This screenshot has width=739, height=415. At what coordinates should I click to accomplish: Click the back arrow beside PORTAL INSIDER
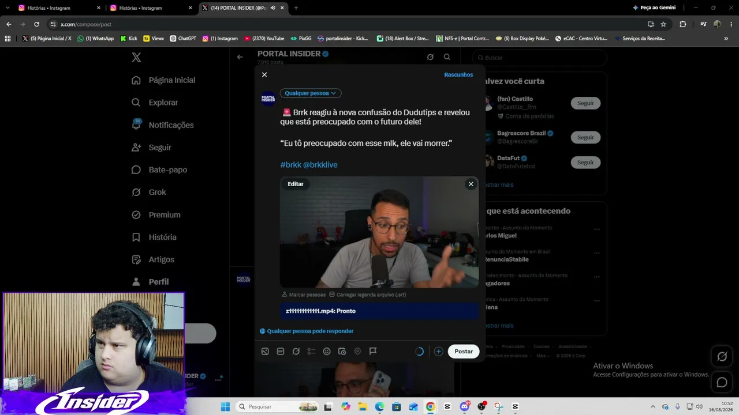[x=240, y=57]
